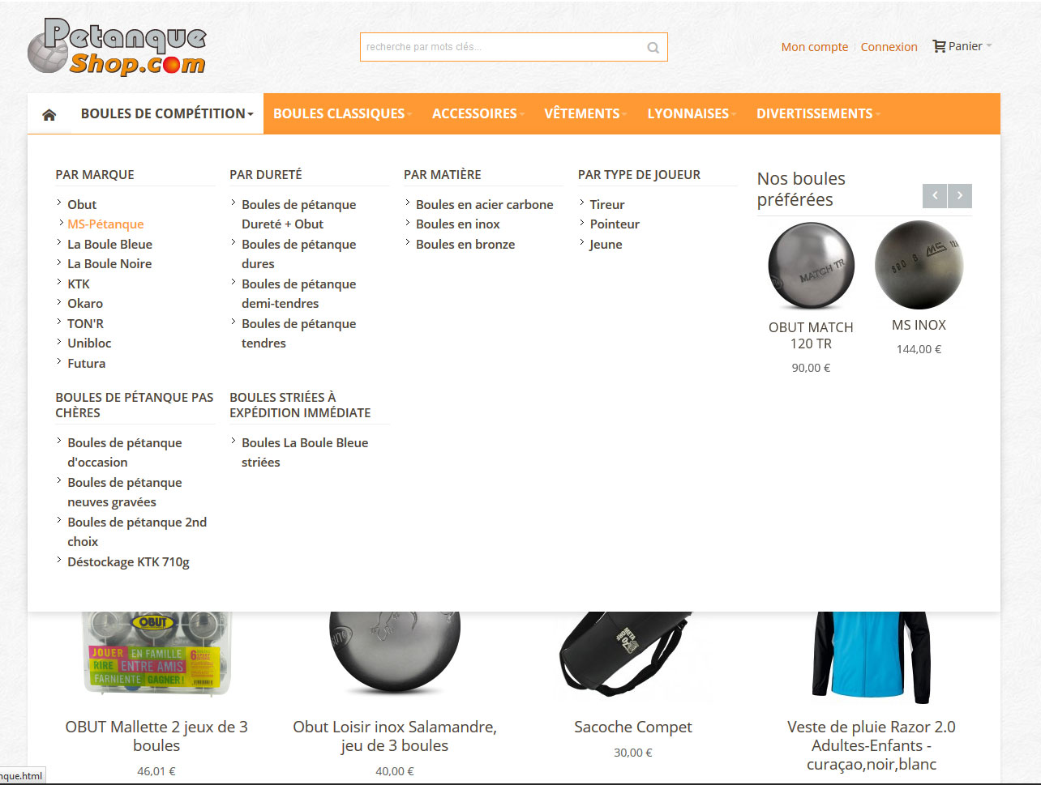Open Obut Loisir inox Salamandre product

[x=395, y=736]
